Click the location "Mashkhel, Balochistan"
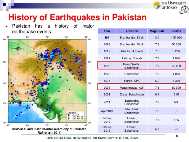 coord(132,111)
